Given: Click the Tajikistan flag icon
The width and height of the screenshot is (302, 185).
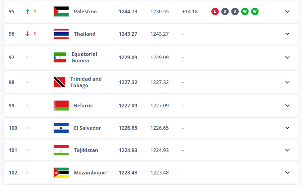Looking at the screenshot, I should tap(61, 150).
